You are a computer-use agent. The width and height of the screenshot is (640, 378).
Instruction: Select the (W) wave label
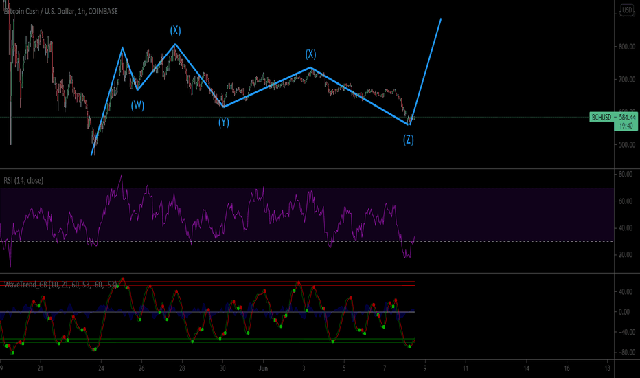[137, 105]
